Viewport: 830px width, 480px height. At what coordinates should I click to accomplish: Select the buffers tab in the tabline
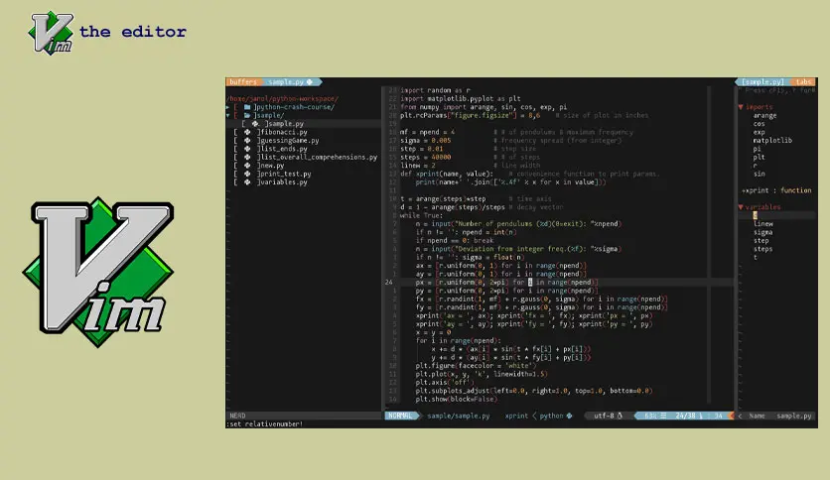pos(243,82)
